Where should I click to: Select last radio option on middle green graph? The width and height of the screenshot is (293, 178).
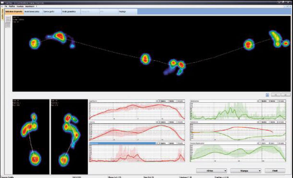(x=281, y=122)
